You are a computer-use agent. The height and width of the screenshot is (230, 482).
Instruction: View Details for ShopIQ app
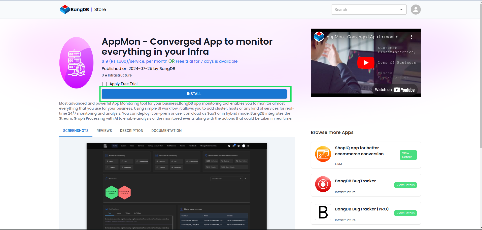[408, 155]
